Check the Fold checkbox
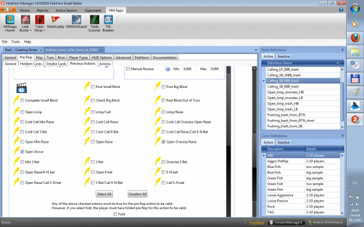Screen dimensions: 364x227 click(x=115, y=214)
